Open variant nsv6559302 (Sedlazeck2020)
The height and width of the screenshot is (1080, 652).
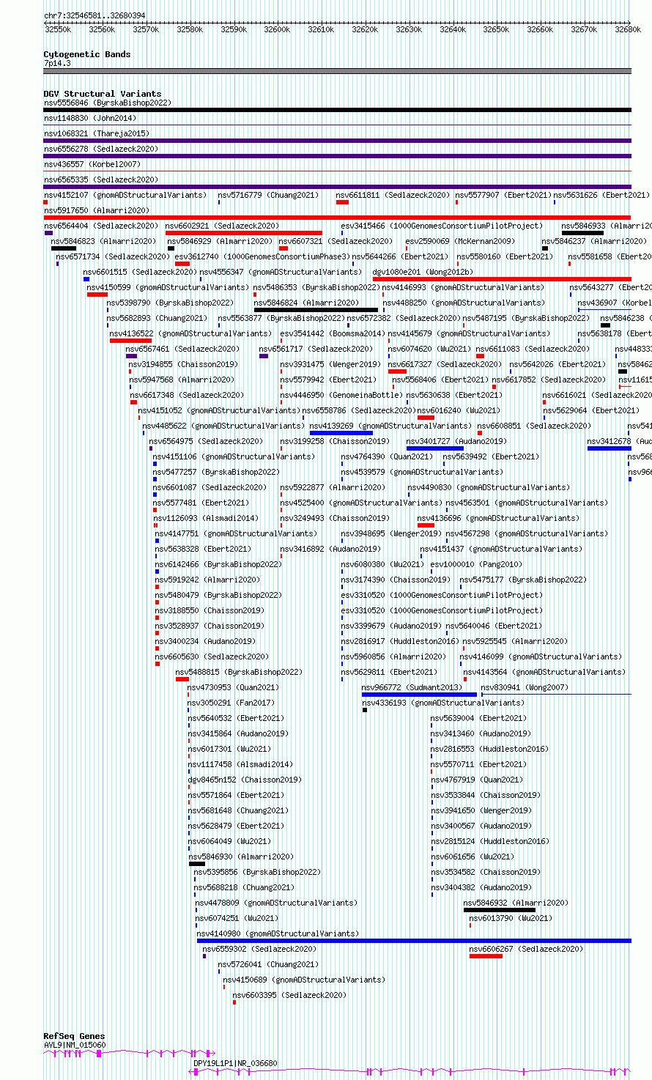click(260, 949)
